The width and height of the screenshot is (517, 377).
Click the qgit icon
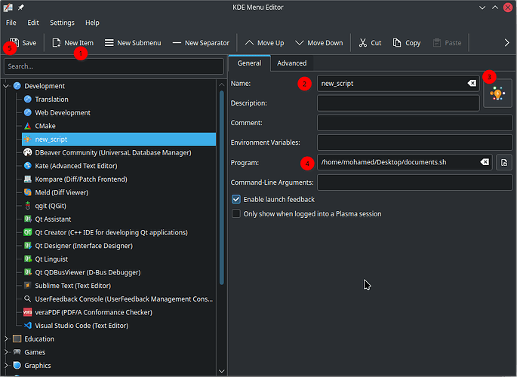pos(28,206)
